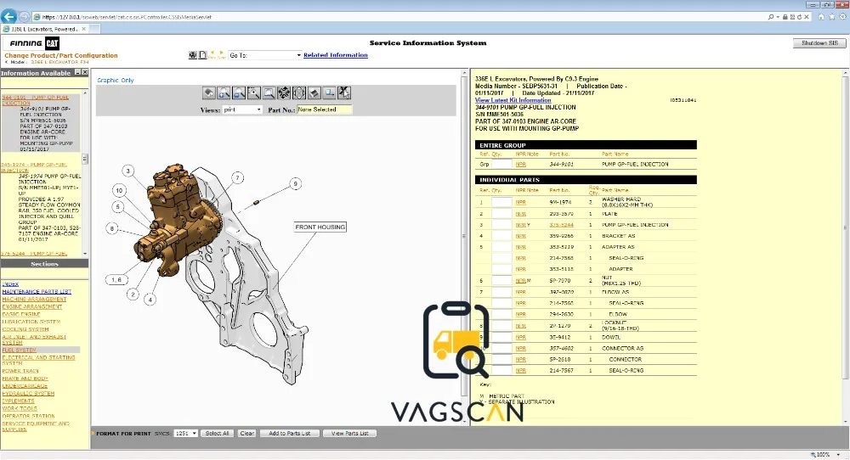Click the browser home icon

821,17
